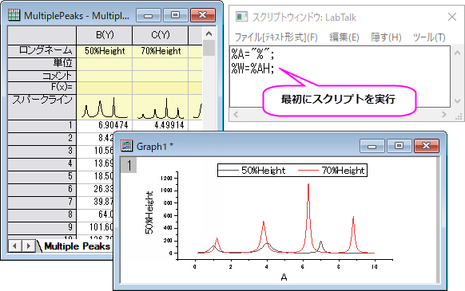The width and height of the screenshot is (465, 291).
Task: Close the Graph1 window
Action: (427, 146)
